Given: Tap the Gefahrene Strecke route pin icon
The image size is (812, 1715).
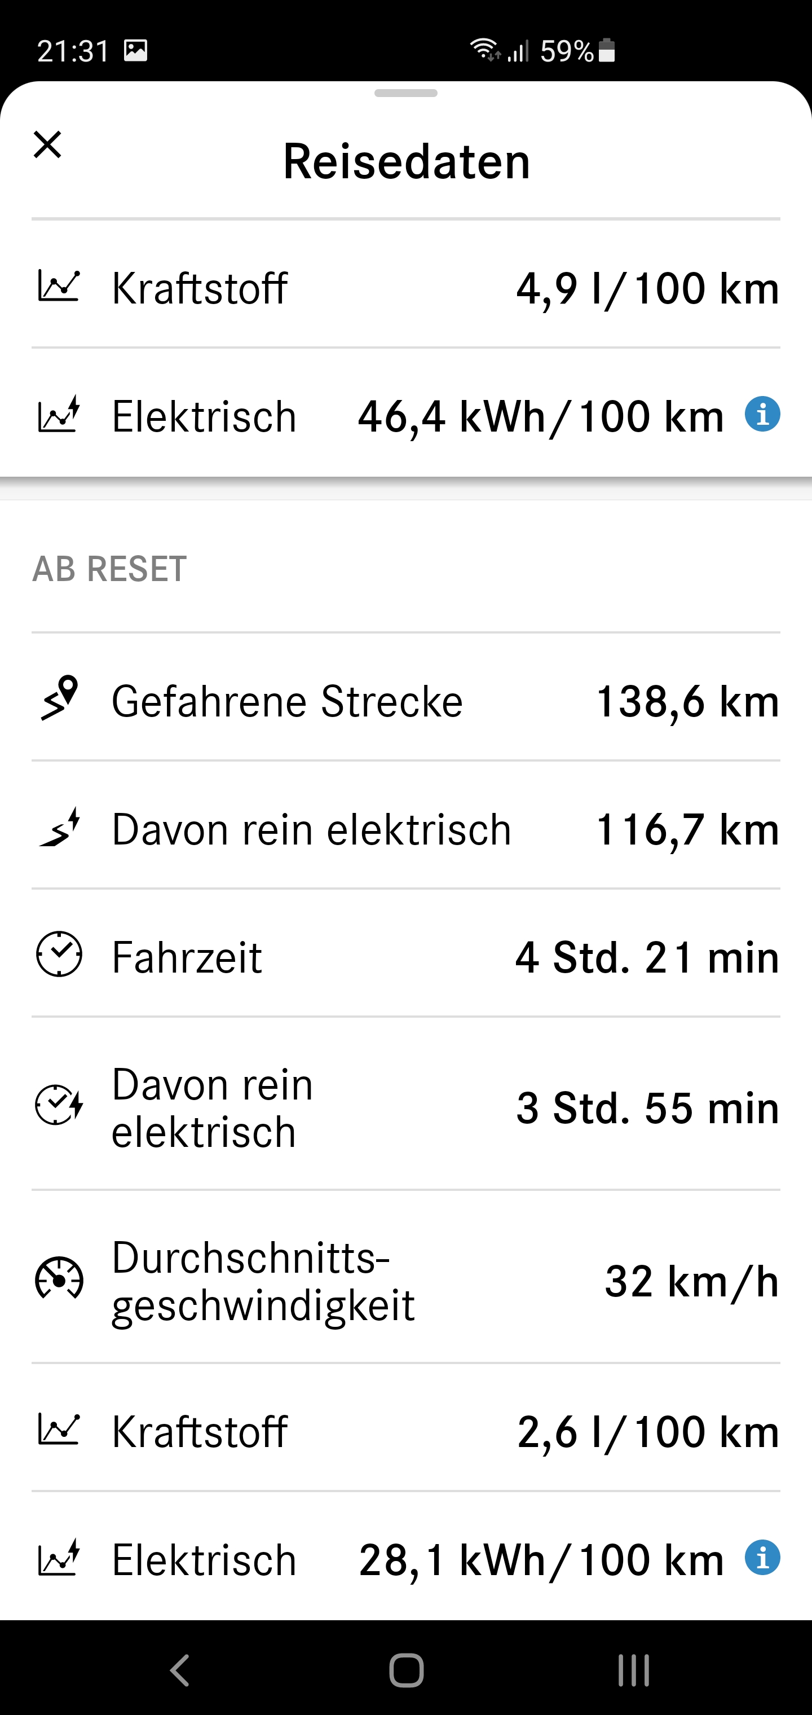Looking at the screenshot, I should 59,698.
